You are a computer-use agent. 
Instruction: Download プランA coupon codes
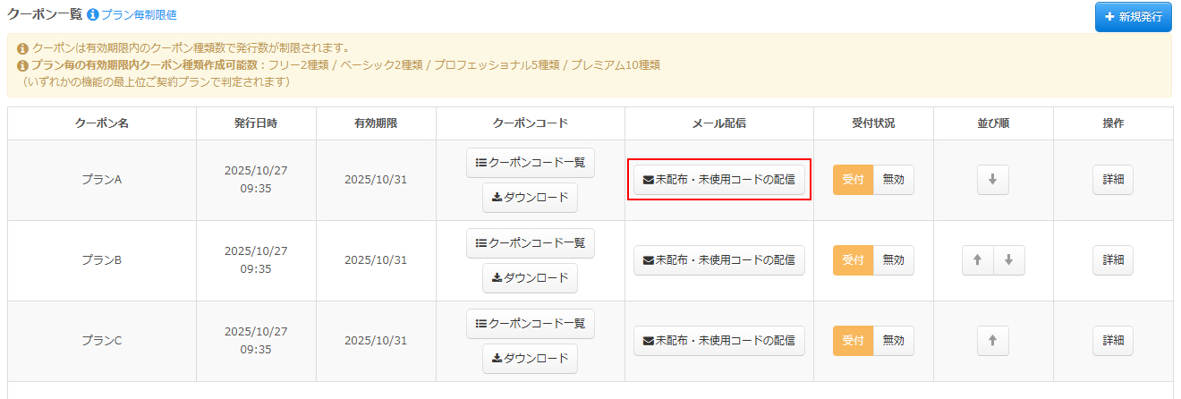pyautogui.click(x=530, y=198)
